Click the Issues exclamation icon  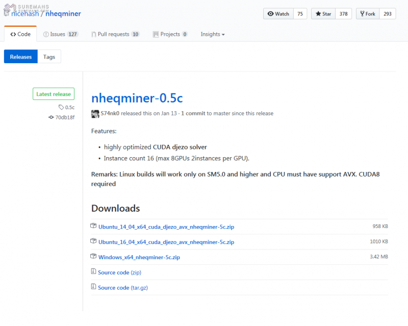tap(46, 34)
